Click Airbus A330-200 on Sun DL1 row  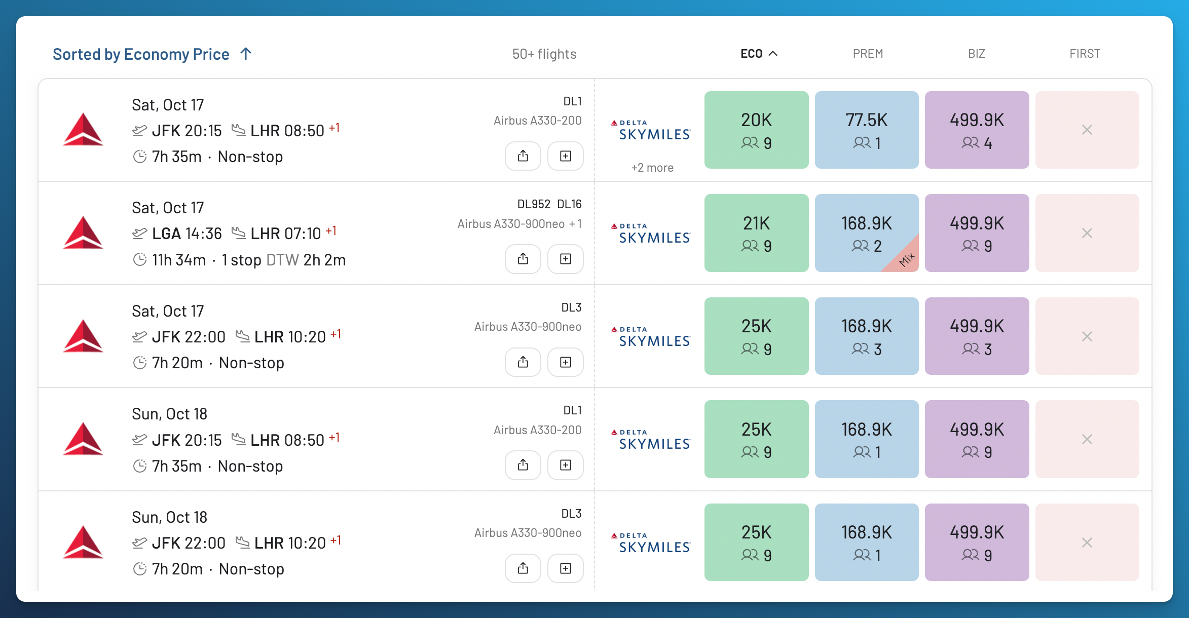pyautogui.click(x=538, y=430)
